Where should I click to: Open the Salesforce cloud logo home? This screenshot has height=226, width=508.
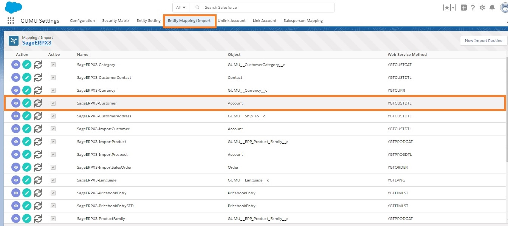tap(14, 7)
